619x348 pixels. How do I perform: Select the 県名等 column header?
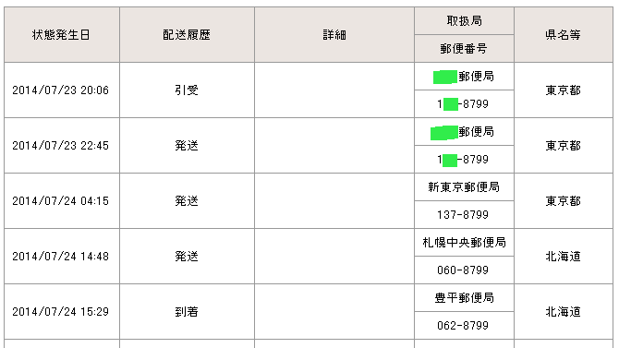click(564, 35)
